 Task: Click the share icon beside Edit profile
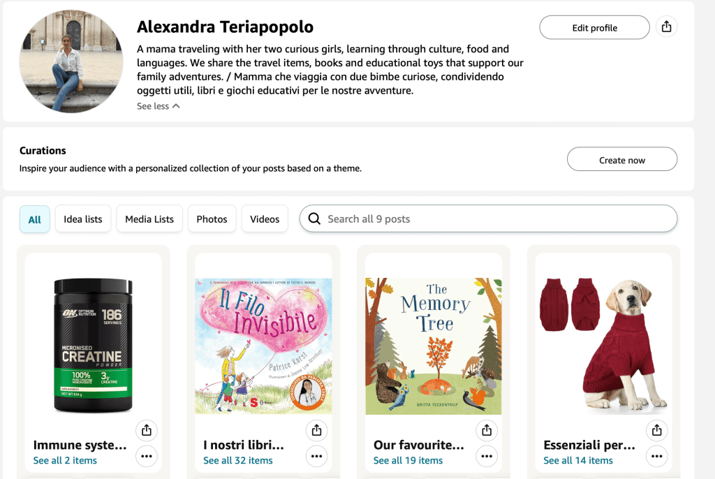[666, 27]
